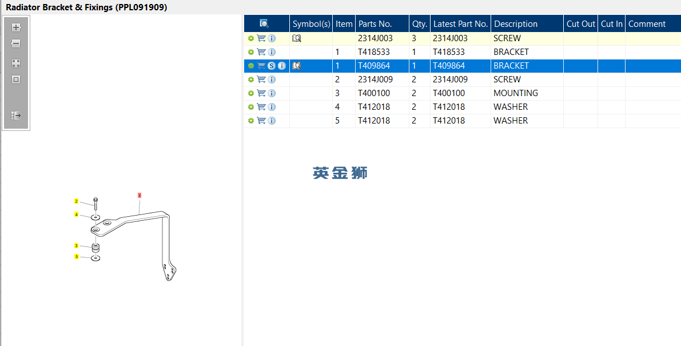Click the zoom in button of diagram toolbar
681x346 pixels.
16,27
